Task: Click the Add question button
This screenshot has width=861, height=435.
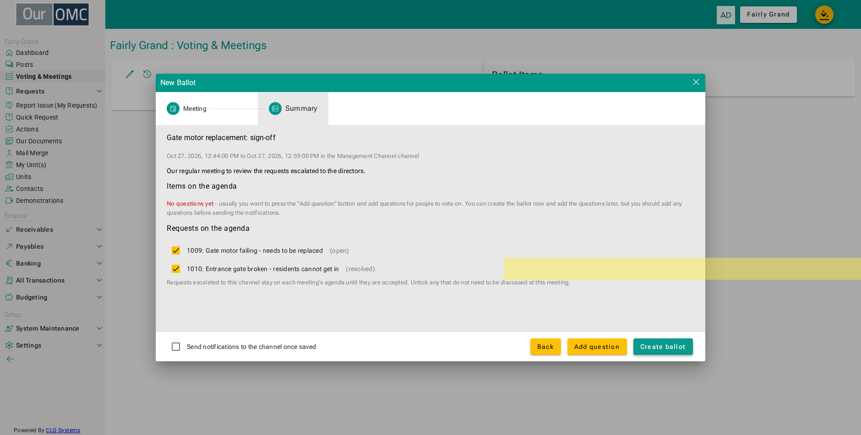Action: pyautogui.click(x=597, y=347)
